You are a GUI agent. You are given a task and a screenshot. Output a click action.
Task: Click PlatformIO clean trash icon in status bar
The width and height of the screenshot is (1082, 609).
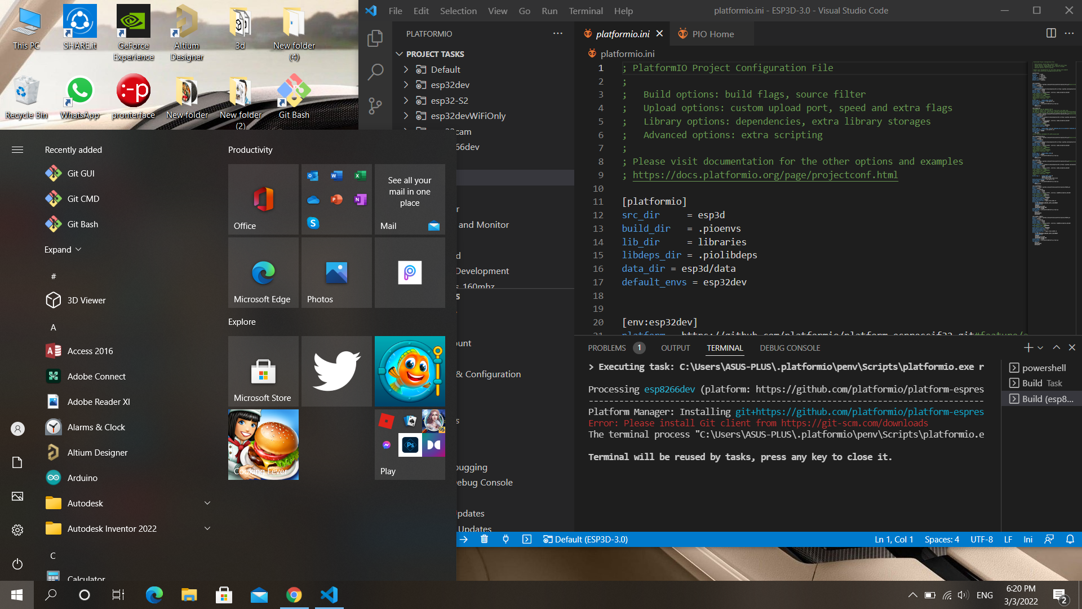click(484, 539)
